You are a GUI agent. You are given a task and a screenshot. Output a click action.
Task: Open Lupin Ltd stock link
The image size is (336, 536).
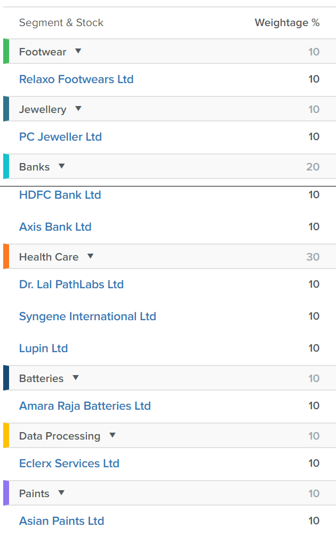point(43,348)
